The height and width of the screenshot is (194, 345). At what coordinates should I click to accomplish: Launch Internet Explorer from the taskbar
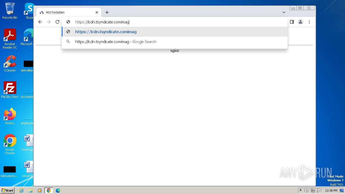click(22, 190)
